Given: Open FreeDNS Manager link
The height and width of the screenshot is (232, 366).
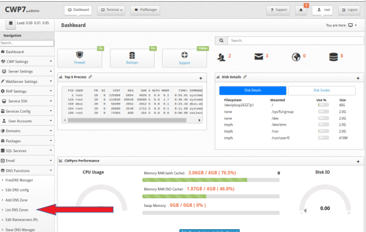Looking at the screenshot, I should [x=19, y=180].
